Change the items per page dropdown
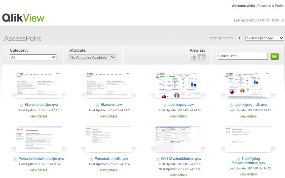Image resolution: width=285 pixels, height=178 pixels. pos(265,38)
